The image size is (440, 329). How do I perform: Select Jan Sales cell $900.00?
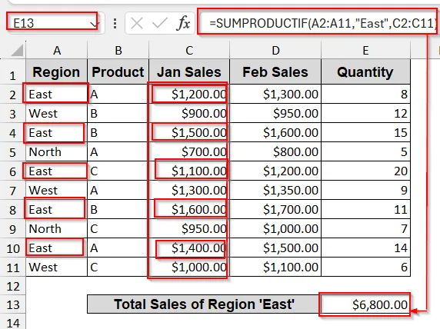tap(189, 113)
